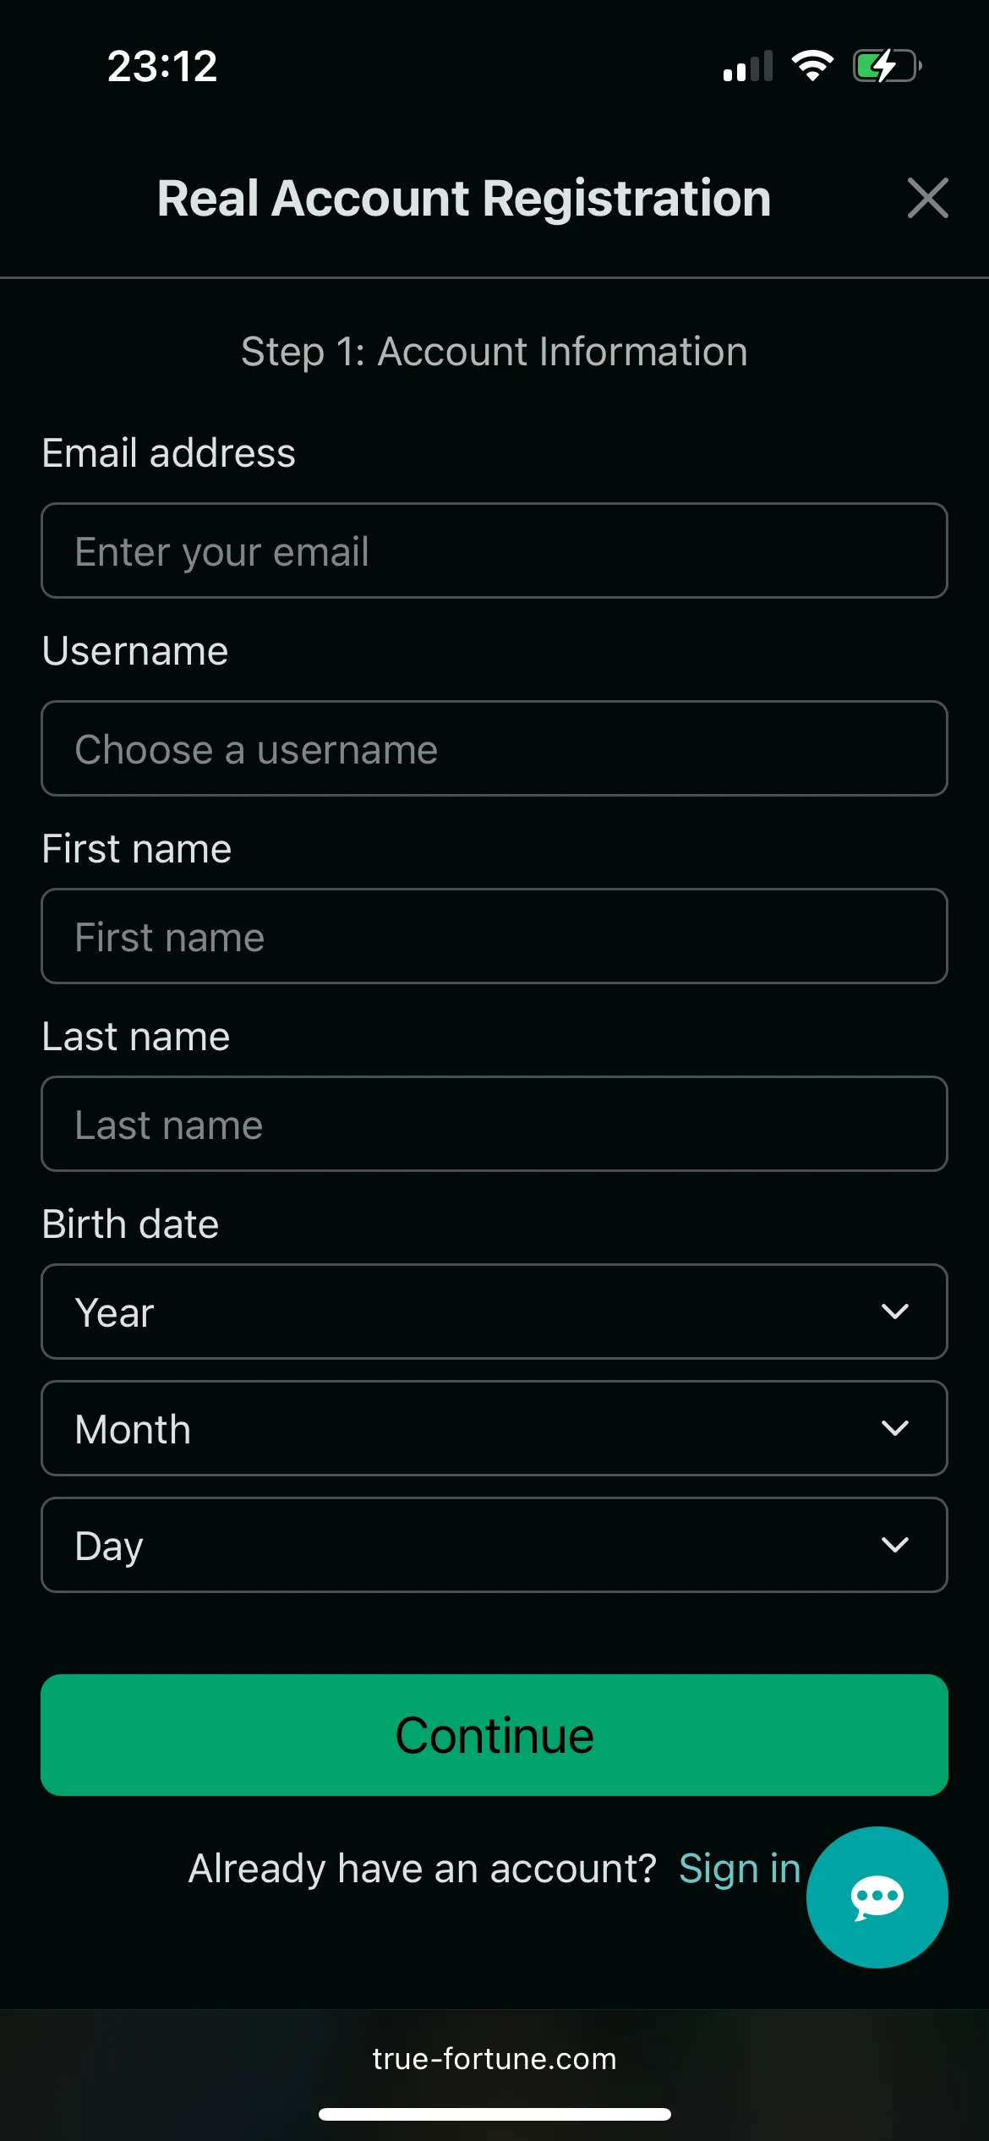The image size is (989, 2141).
Task: Focus the email address field
Action: [494, 550]
